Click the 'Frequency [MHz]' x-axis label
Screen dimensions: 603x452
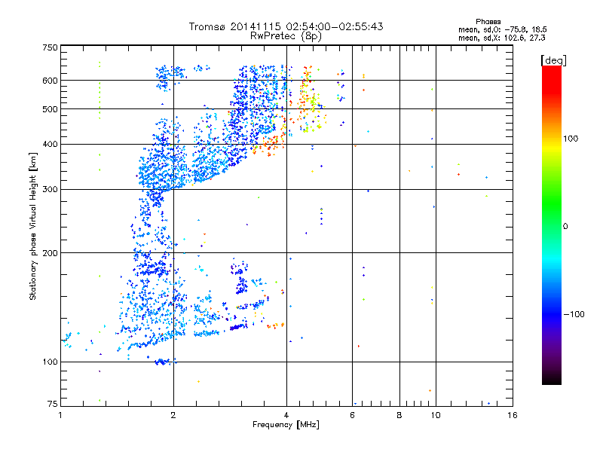[286, 425]
